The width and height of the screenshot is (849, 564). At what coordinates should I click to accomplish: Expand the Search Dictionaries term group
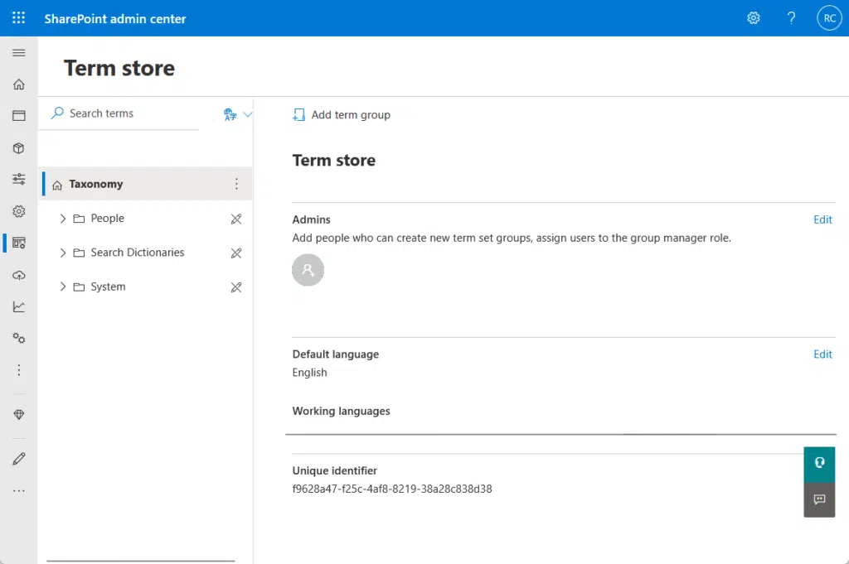point(63,253)
